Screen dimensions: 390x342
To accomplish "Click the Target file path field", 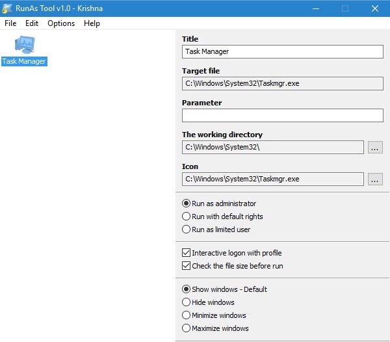I will coord(282,83).
